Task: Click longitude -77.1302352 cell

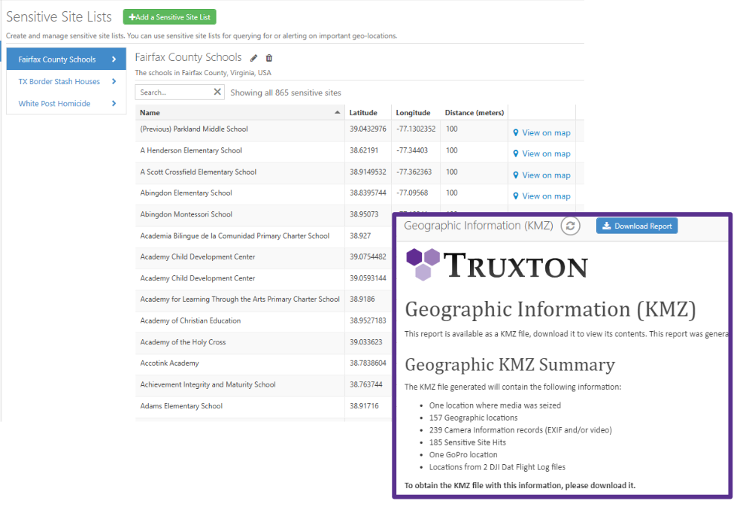Action: pyautogui.click(x=416, y=129)
